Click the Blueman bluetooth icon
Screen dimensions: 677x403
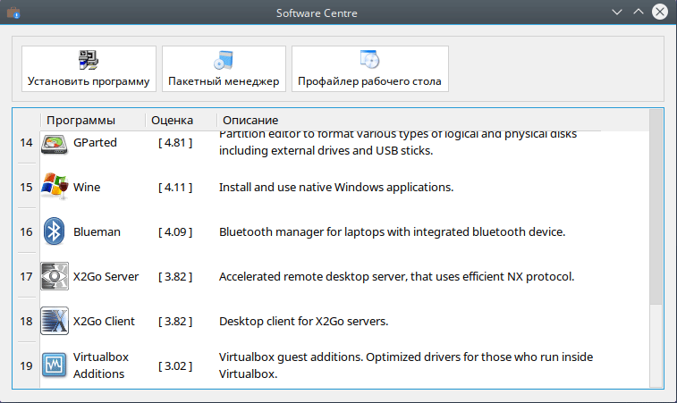coord(55,232)
